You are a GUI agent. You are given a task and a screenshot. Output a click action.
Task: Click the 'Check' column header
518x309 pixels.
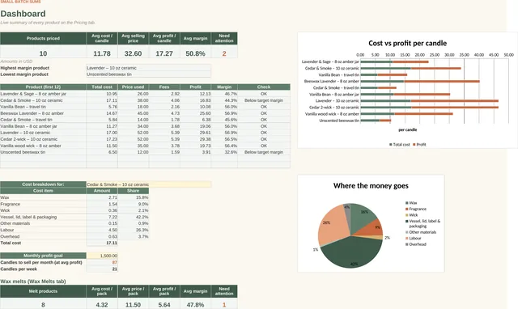coord(264,87)
